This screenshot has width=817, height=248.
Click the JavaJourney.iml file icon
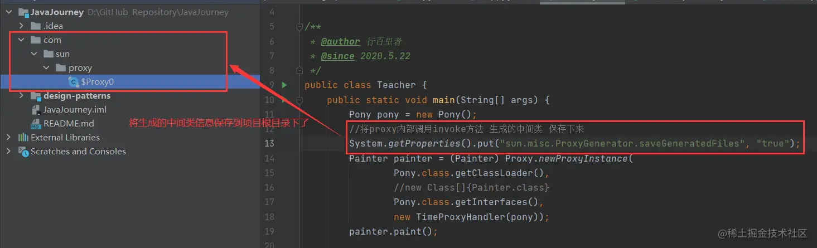36,109
